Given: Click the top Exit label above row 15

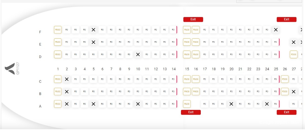Looking at the screenshot, I should click(193, 19).
